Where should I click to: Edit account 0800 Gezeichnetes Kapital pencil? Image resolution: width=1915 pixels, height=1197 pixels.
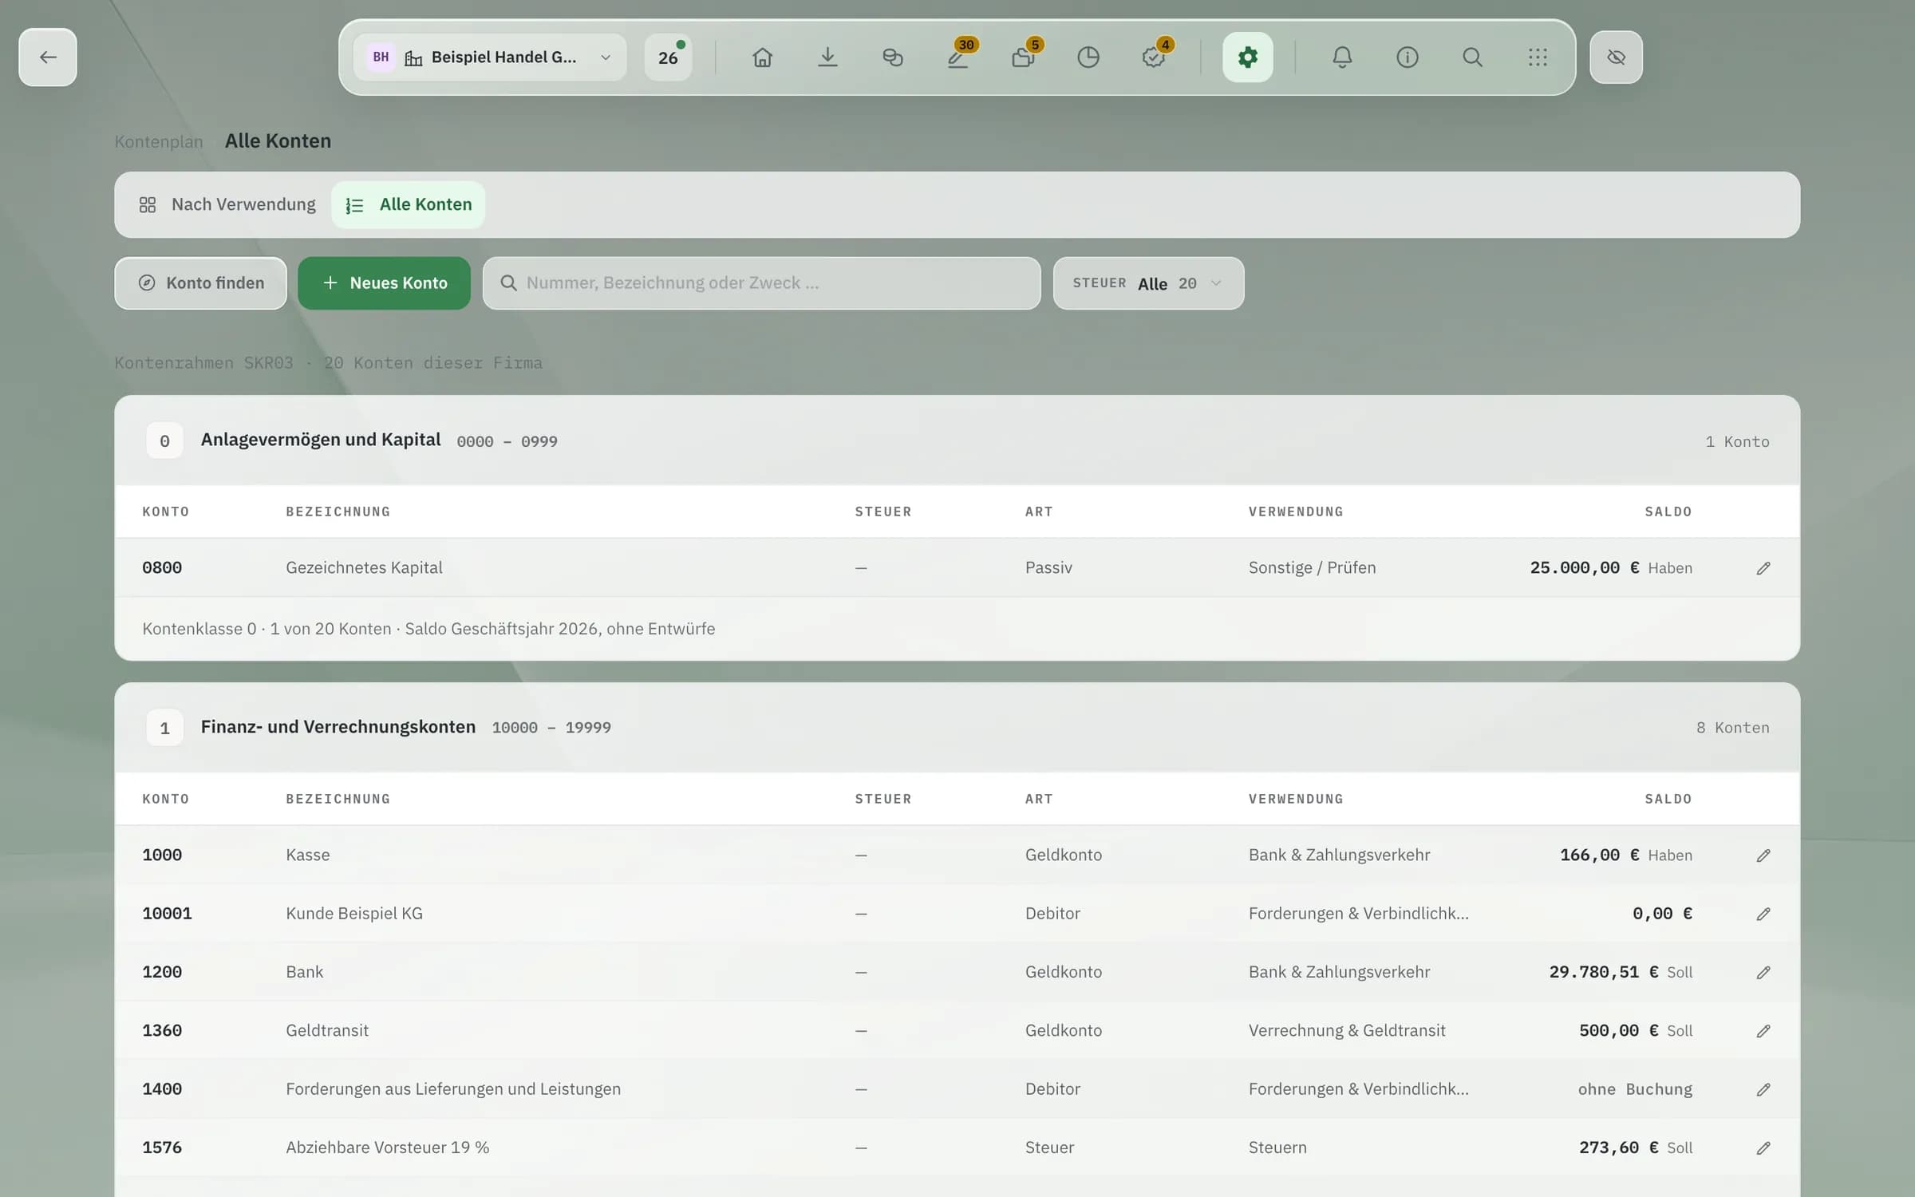click(1763, 568)
